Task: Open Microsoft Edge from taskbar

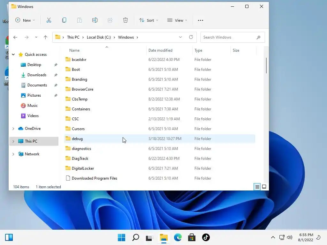Action: [x=178, y=237]
